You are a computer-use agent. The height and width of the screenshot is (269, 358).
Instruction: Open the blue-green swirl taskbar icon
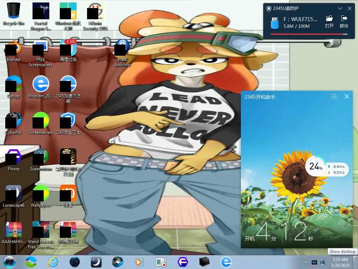[31, 262]
